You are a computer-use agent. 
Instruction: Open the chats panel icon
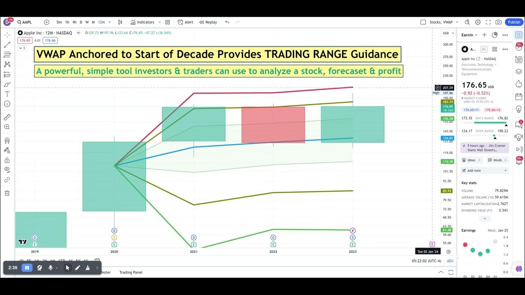point(519,125)
